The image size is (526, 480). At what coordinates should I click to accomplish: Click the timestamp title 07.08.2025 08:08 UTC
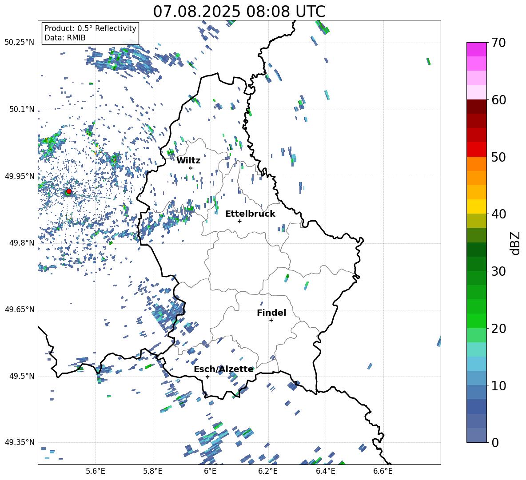239,12
